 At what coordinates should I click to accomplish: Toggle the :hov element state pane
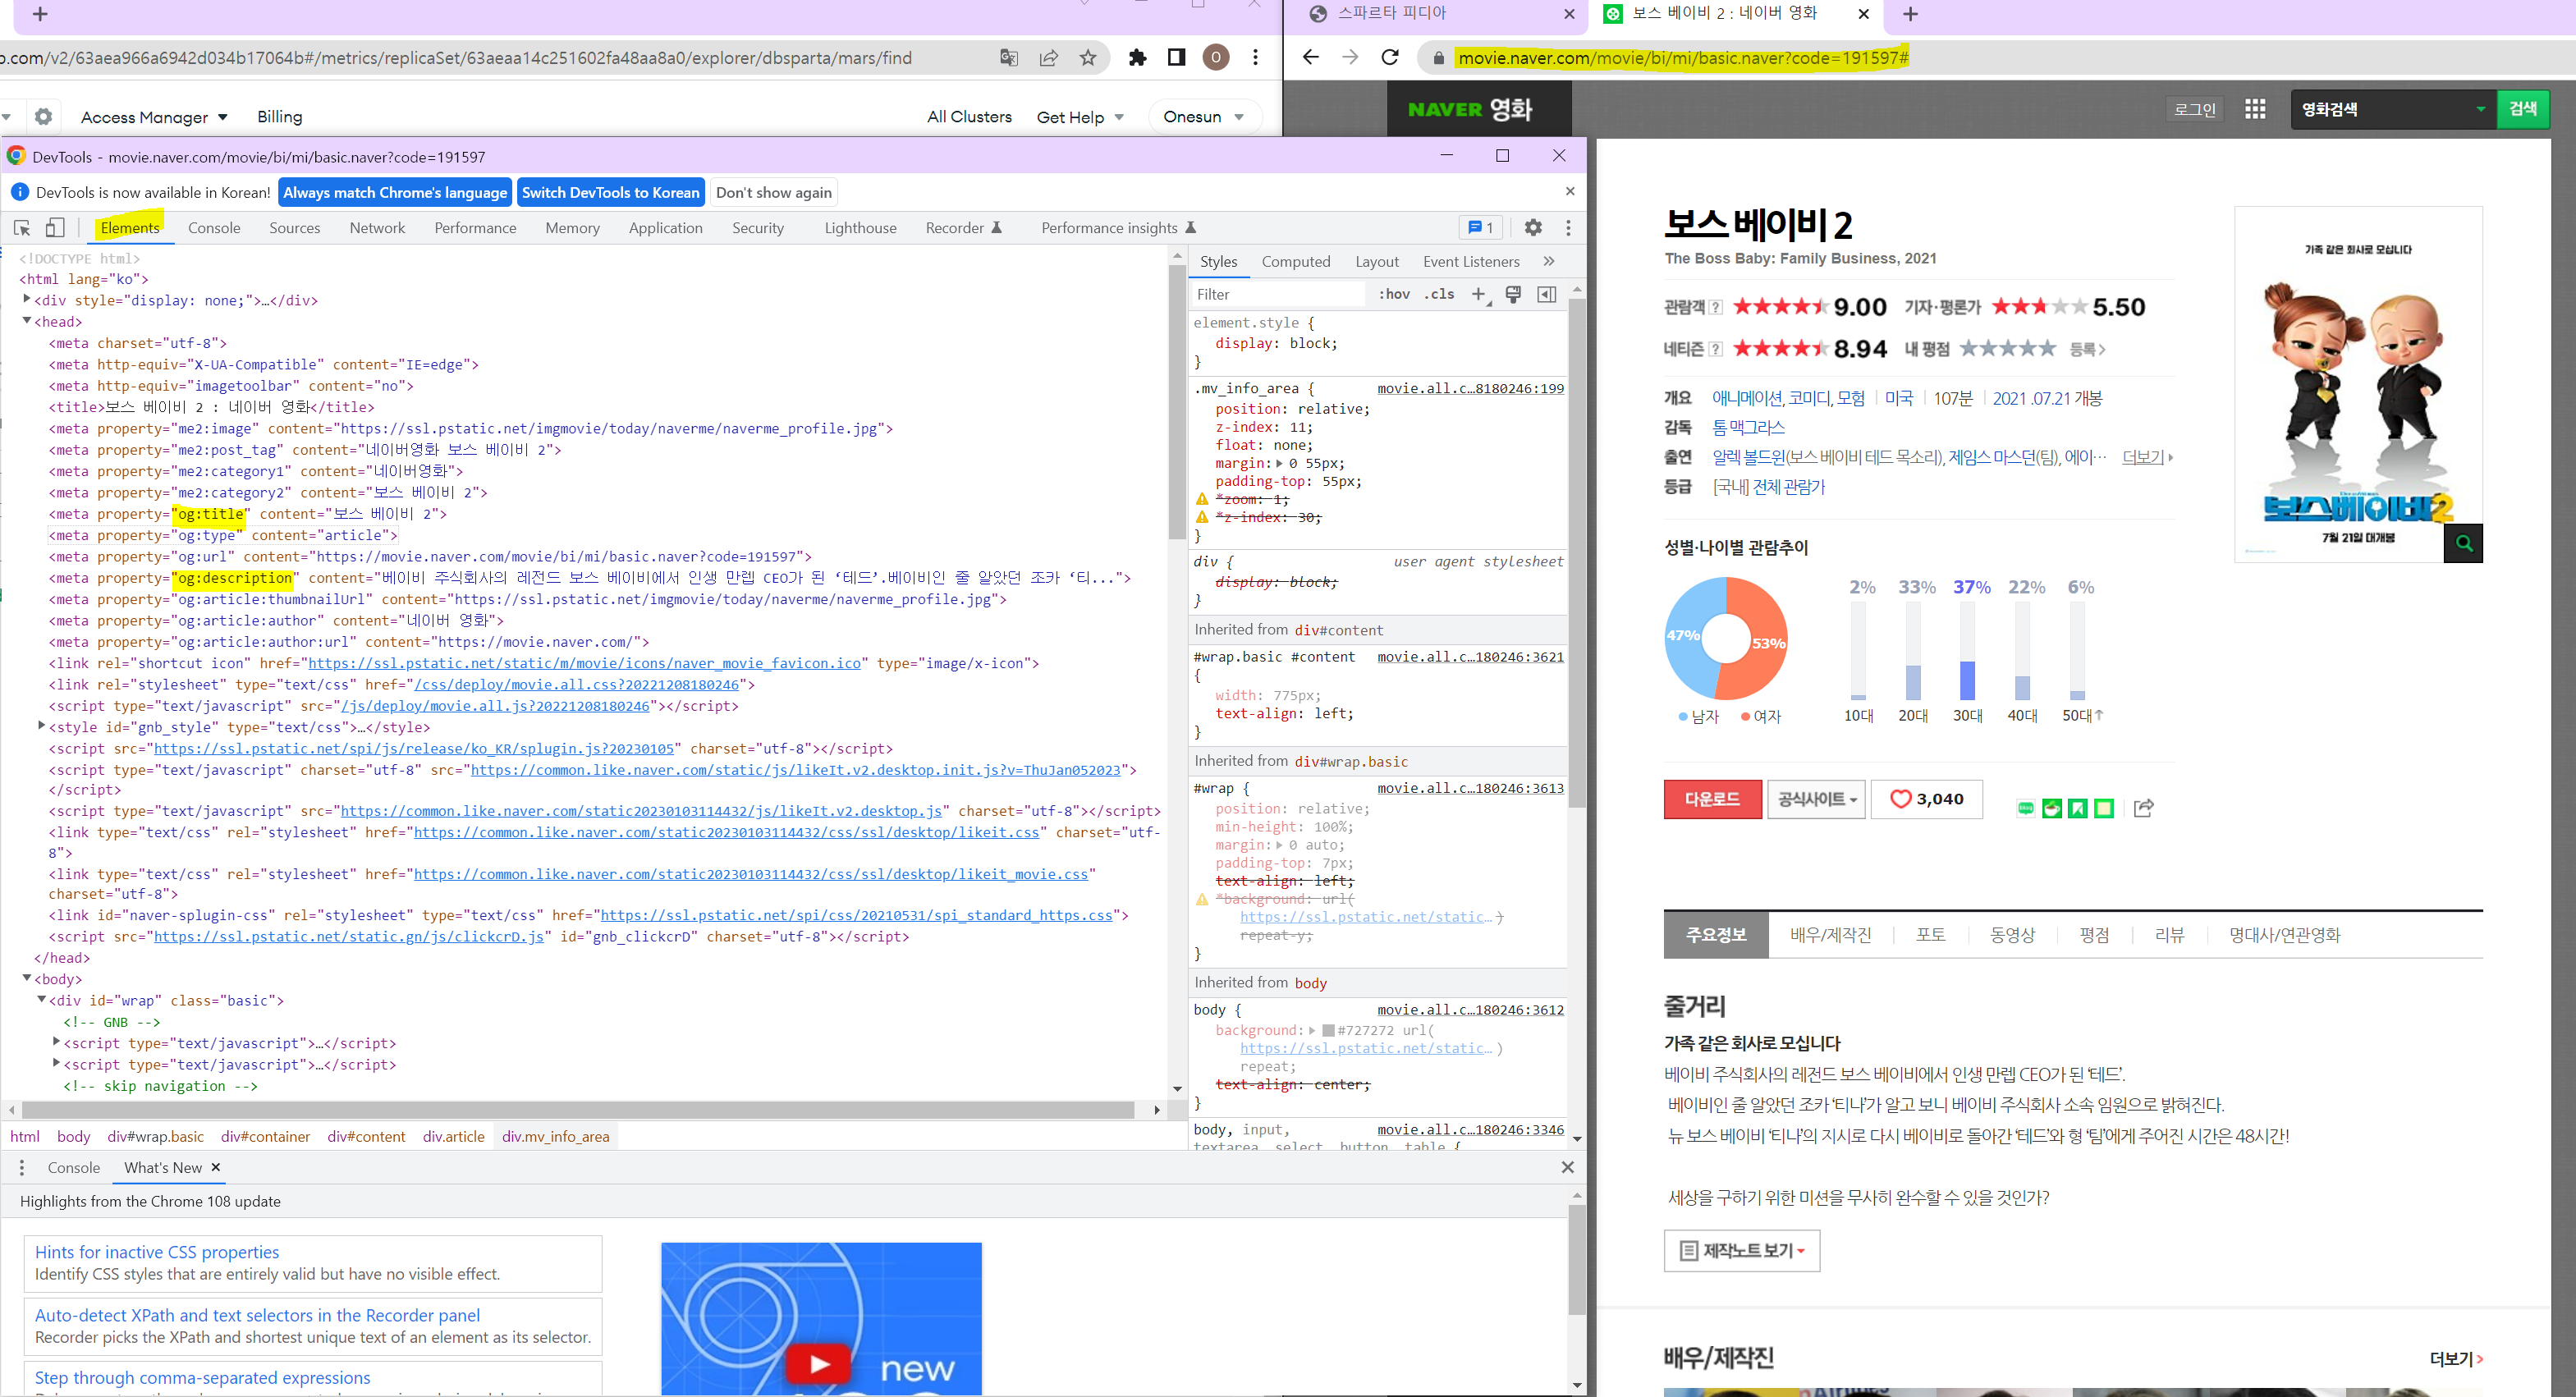(x=1395, y=294)
